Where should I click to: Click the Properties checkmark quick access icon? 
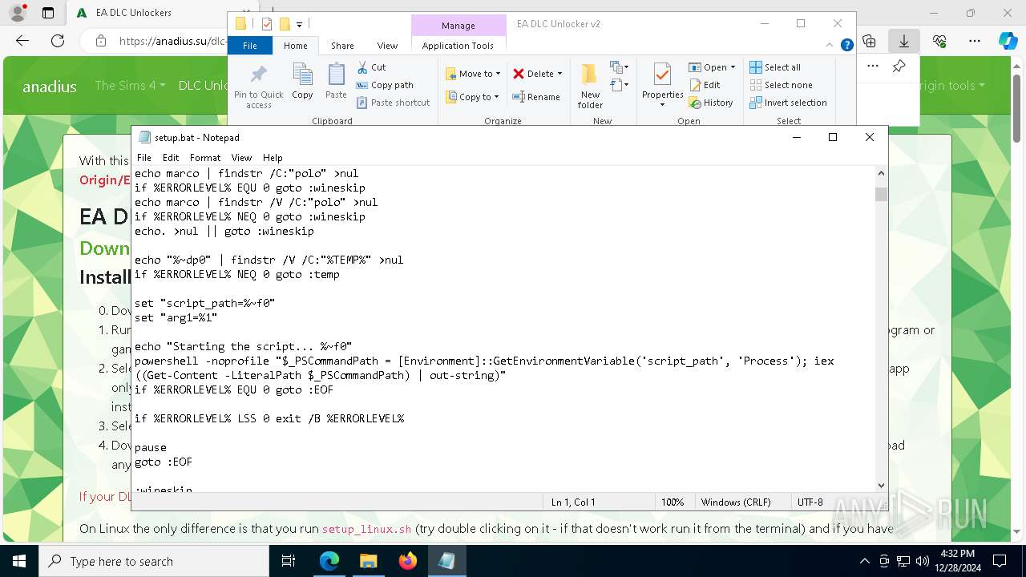267,24
